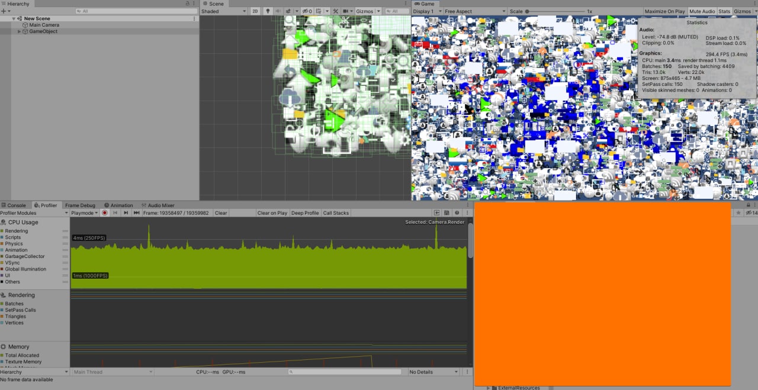
Task: Open Animation tab
Action: (x=118, y=205)
